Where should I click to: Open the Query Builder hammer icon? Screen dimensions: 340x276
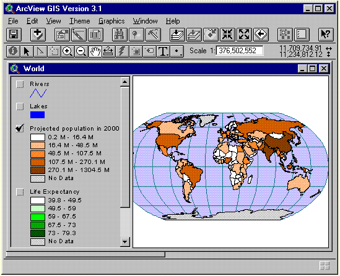(153, 35)
